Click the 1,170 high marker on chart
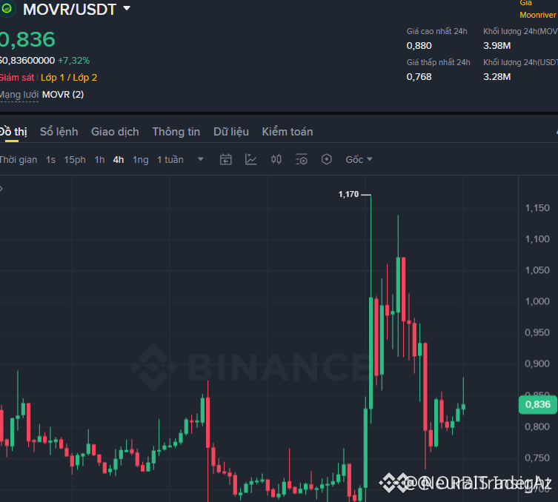 [349, 194]
